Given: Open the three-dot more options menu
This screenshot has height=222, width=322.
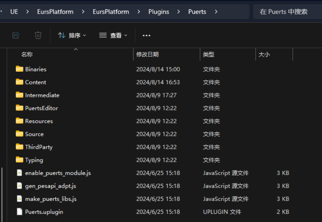Looking at the screenshot, I should (x=147, y=36).
